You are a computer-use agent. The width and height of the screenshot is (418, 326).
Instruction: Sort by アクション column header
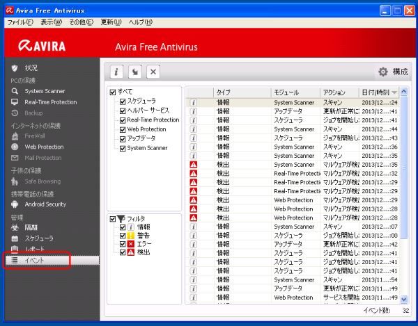(x=340, y=92)
